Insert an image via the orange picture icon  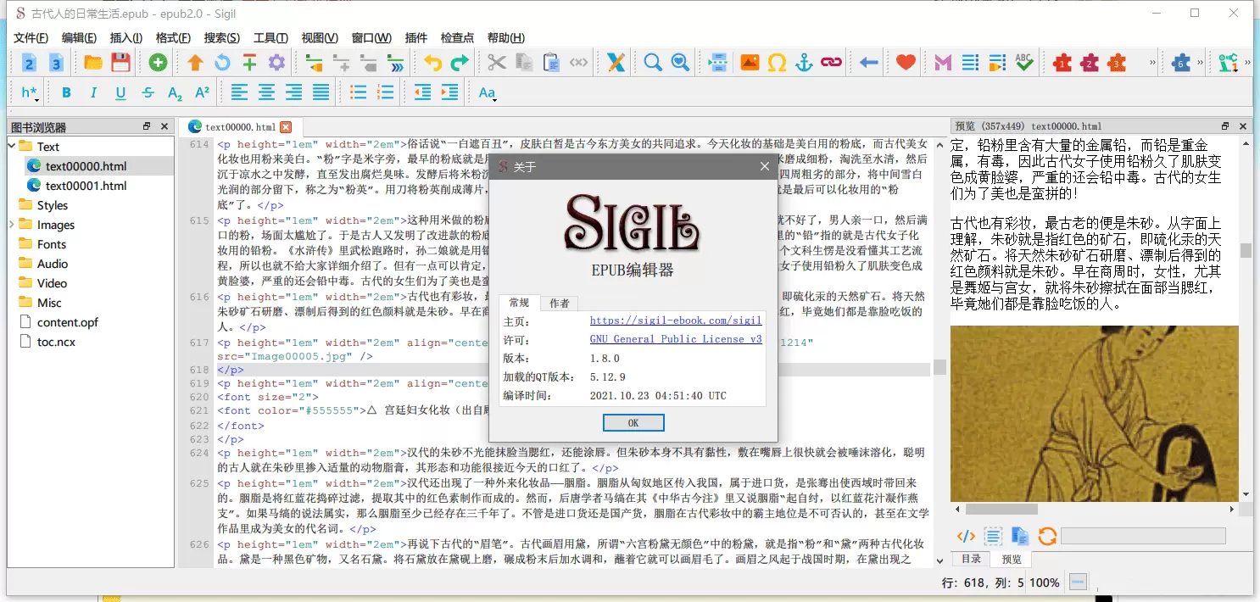coord(750,62)
